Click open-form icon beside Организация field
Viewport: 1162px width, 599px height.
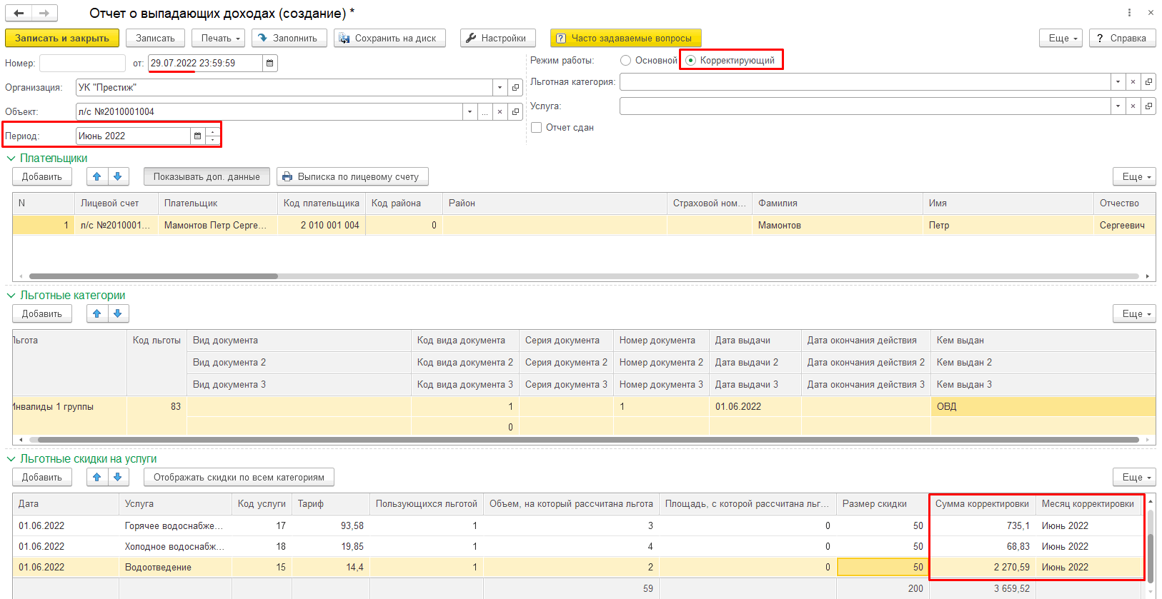point(515,88)
